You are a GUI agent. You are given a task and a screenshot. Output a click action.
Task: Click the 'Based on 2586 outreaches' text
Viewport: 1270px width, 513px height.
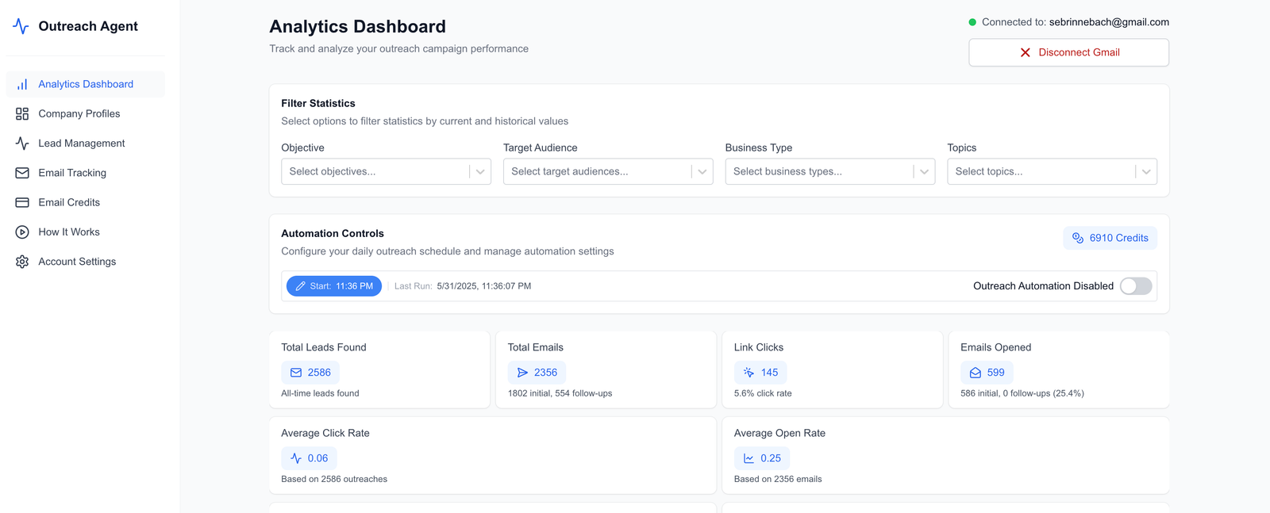pos(334,479)
